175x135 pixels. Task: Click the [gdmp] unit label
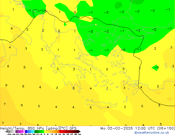coord(53,128)
